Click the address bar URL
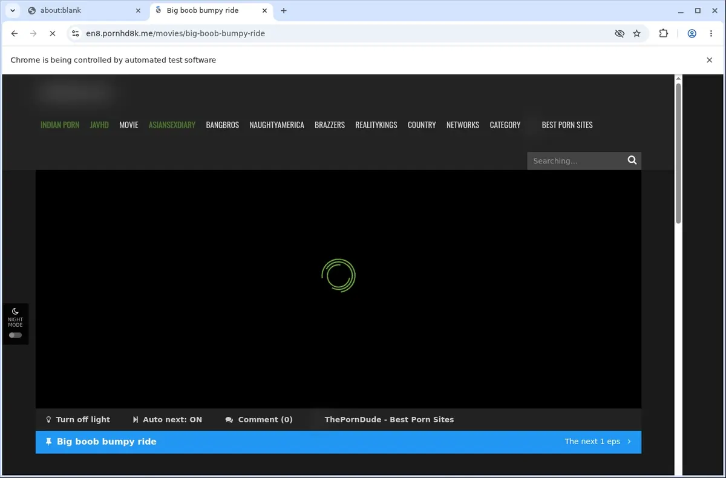 tap(175, 34)
